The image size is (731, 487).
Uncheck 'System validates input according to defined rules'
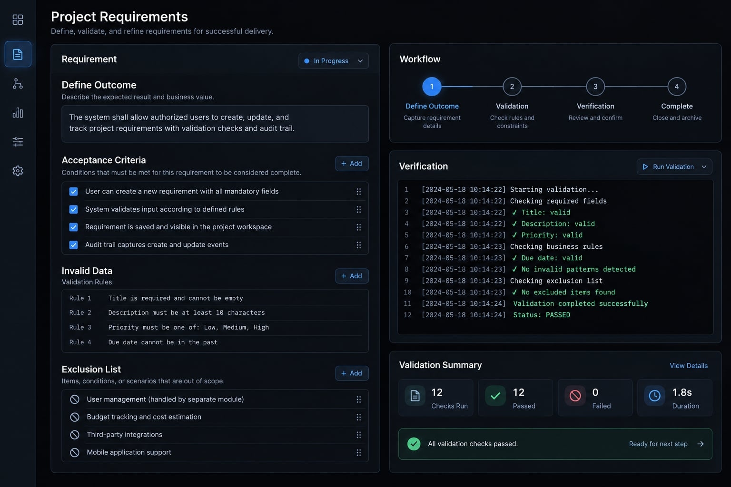pyautogui.click(x=73, y=209)
